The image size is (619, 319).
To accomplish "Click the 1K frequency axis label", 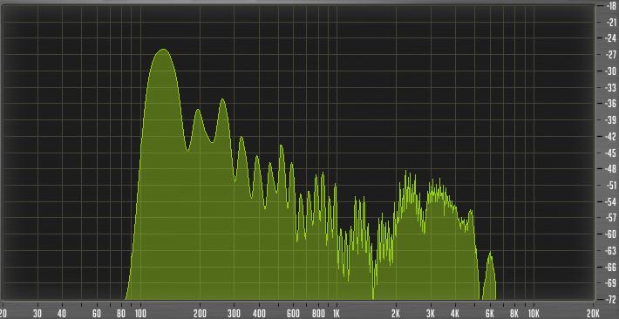I will click(x=336, y=315).
